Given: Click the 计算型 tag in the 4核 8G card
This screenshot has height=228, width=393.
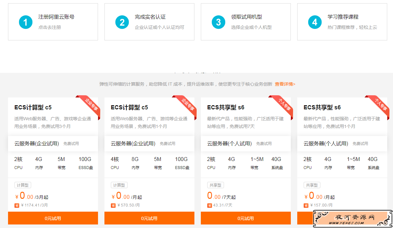Looking at the screenshot, I should point(119,185).
